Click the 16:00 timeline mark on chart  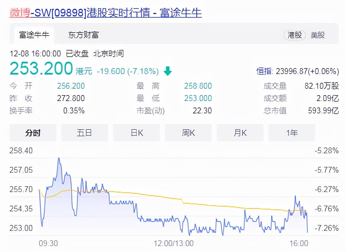(x=300, y=243)
